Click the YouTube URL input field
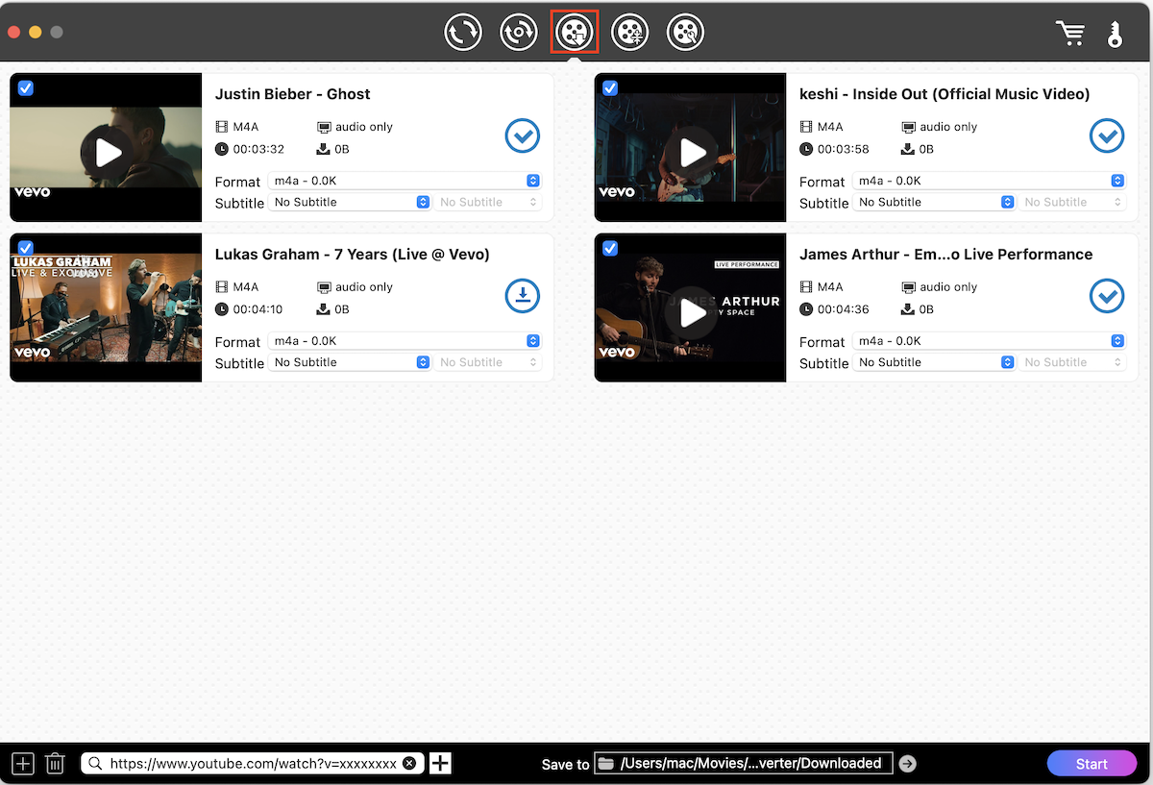The height and width of the screenshot is (785, 1153). (252, 764)
